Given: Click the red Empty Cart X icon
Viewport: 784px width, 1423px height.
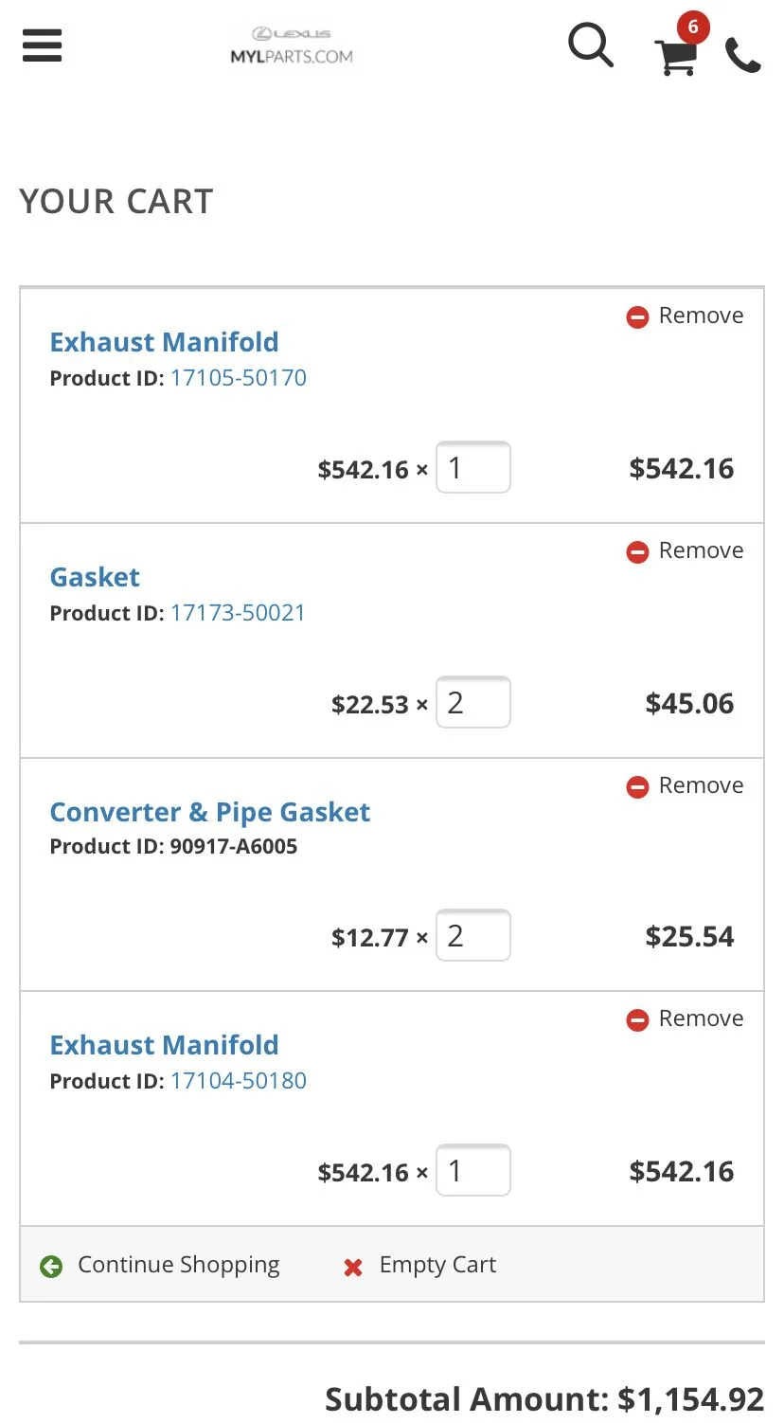Looking at the screenshot, I should tap(353, 1267).
